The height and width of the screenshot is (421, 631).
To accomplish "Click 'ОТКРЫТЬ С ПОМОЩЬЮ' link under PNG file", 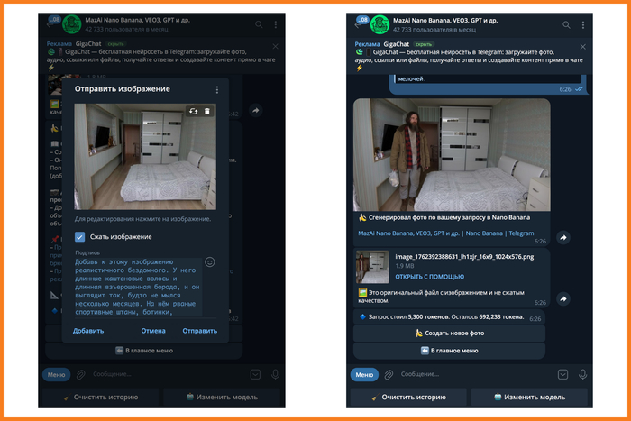I will pyautogui.click(x=429, y=277).
